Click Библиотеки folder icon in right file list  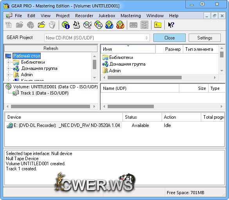tap(105, 57)
